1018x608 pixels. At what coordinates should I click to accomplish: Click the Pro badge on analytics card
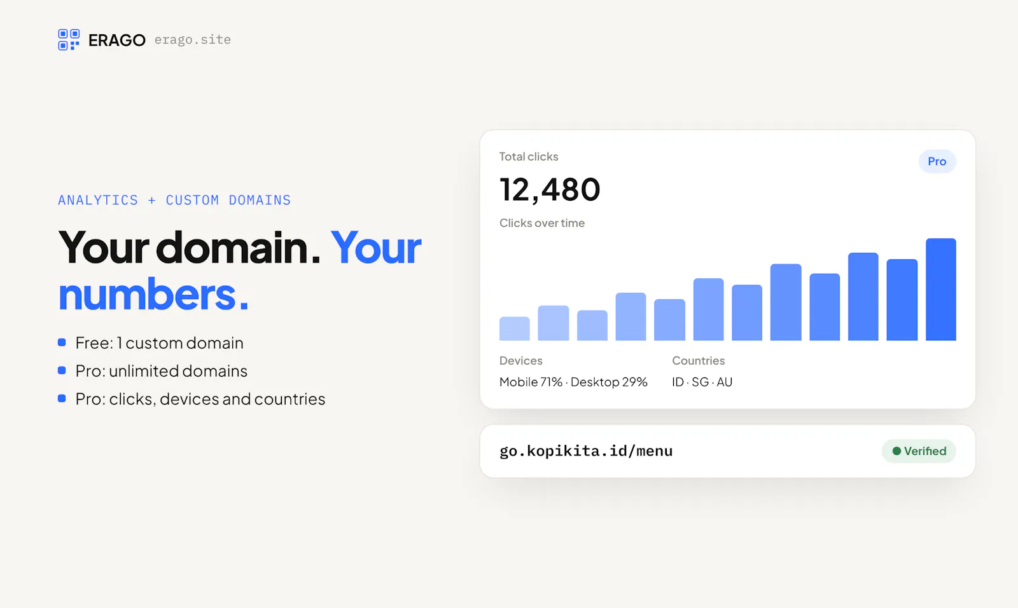click(x=937, y=161)
